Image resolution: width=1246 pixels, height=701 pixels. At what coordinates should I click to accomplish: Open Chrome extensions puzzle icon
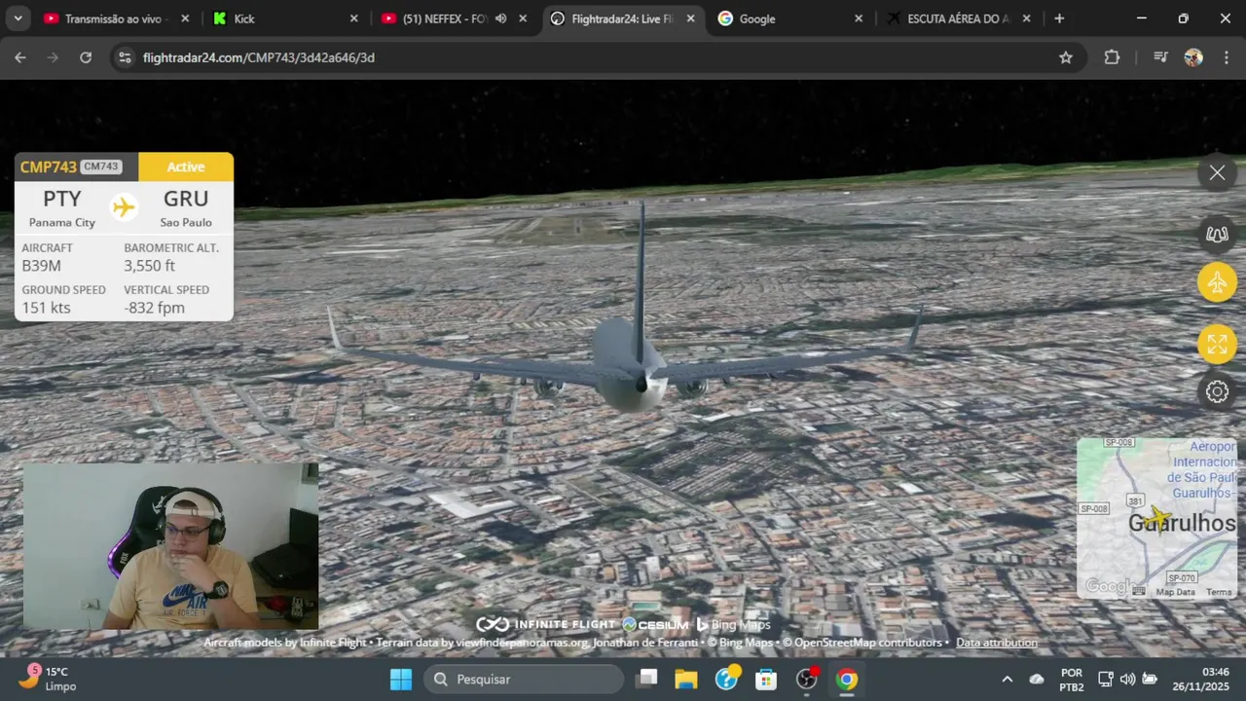1112,57
